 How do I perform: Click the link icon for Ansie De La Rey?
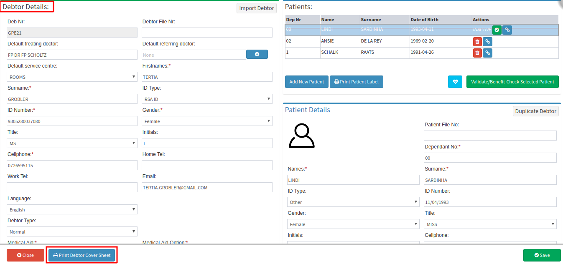point(487,42)
